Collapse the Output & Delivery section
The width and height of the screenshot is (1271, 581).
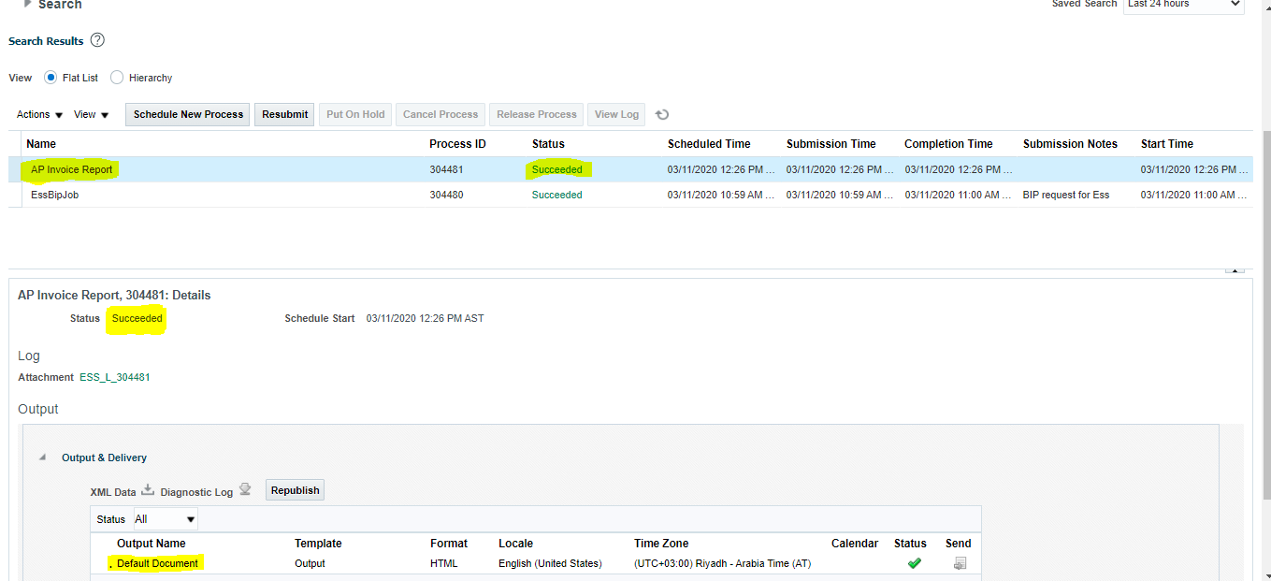(41, 458)
